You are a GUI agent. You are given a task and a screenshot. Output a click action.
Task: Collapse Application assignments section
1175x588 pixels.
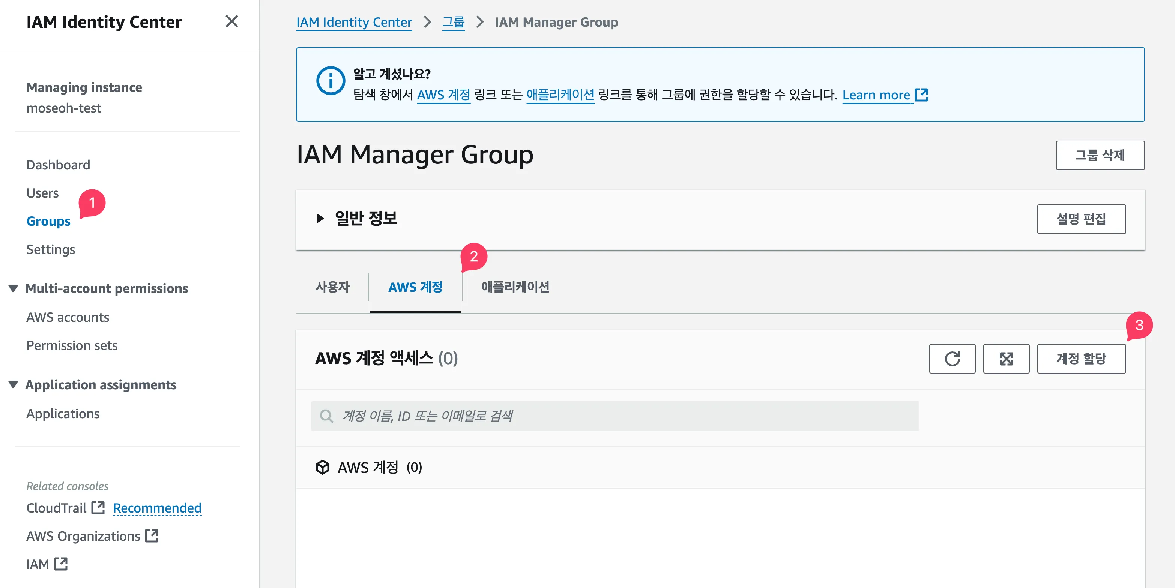pyautogui.click(x=13, y=385)
